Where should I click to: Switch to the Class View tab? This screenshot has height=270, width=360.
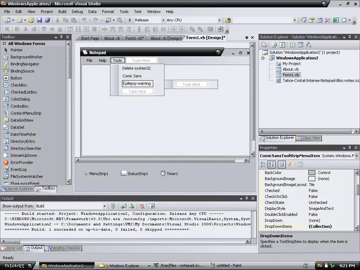(x=309, y=138)
